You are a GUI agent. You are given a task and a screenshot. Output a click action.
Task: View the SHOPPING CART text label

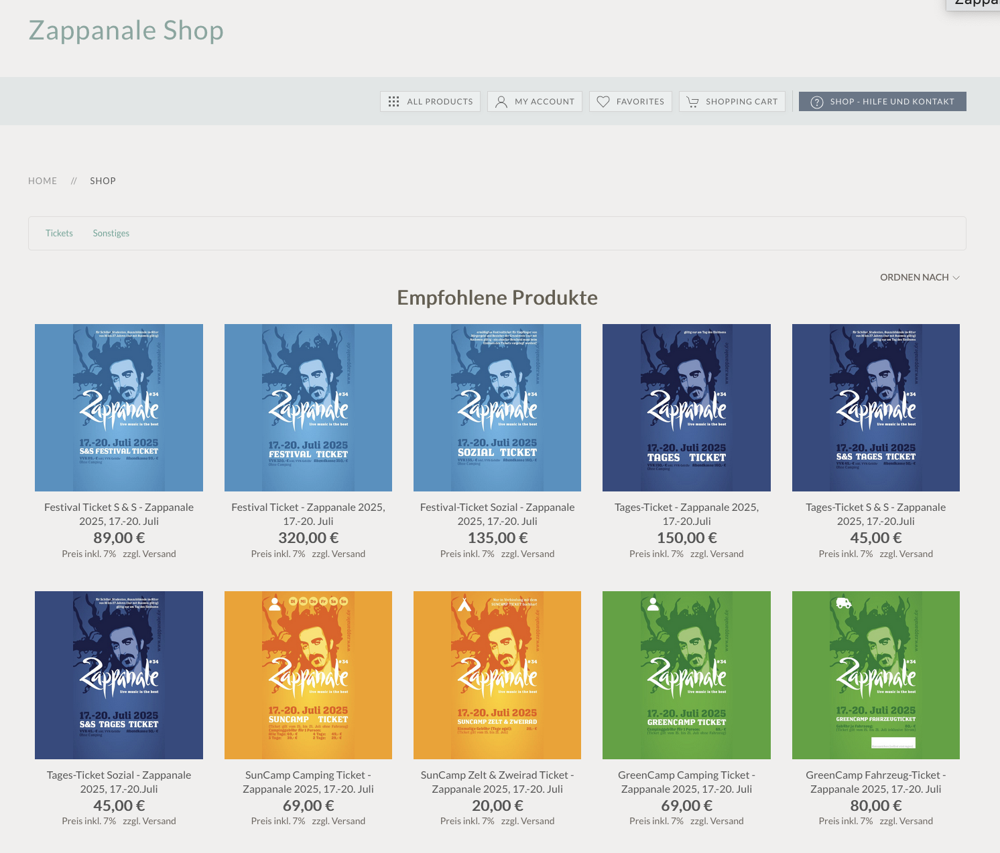[x=741, y=102]
